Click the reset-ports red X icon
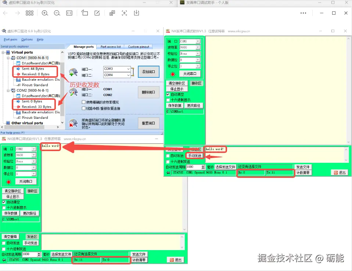 73,123
